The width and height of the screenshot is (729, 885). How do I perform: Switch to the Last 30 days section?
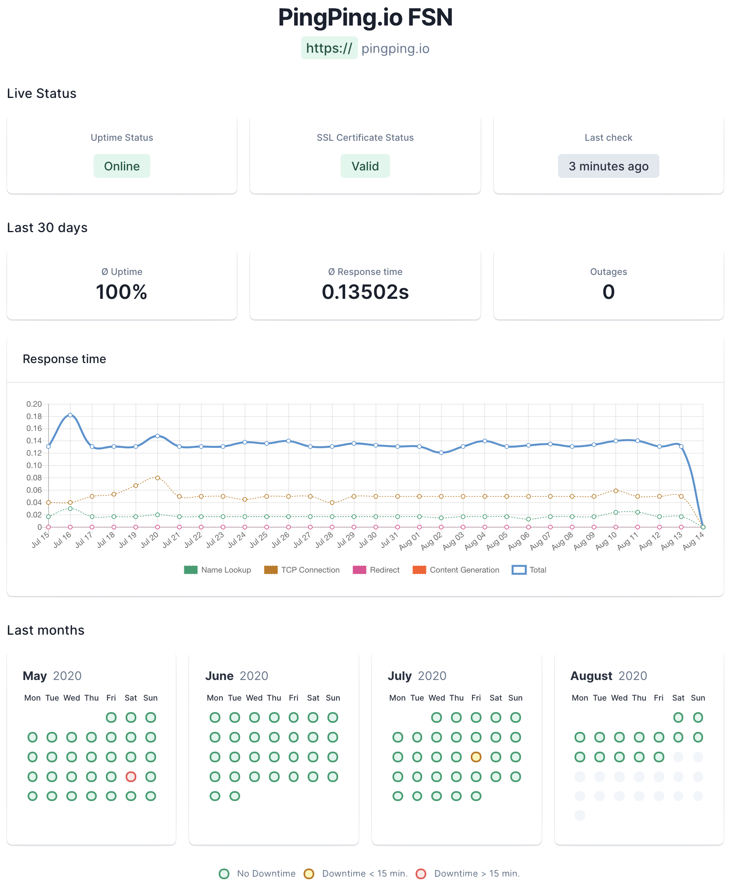tap(47, 227)
